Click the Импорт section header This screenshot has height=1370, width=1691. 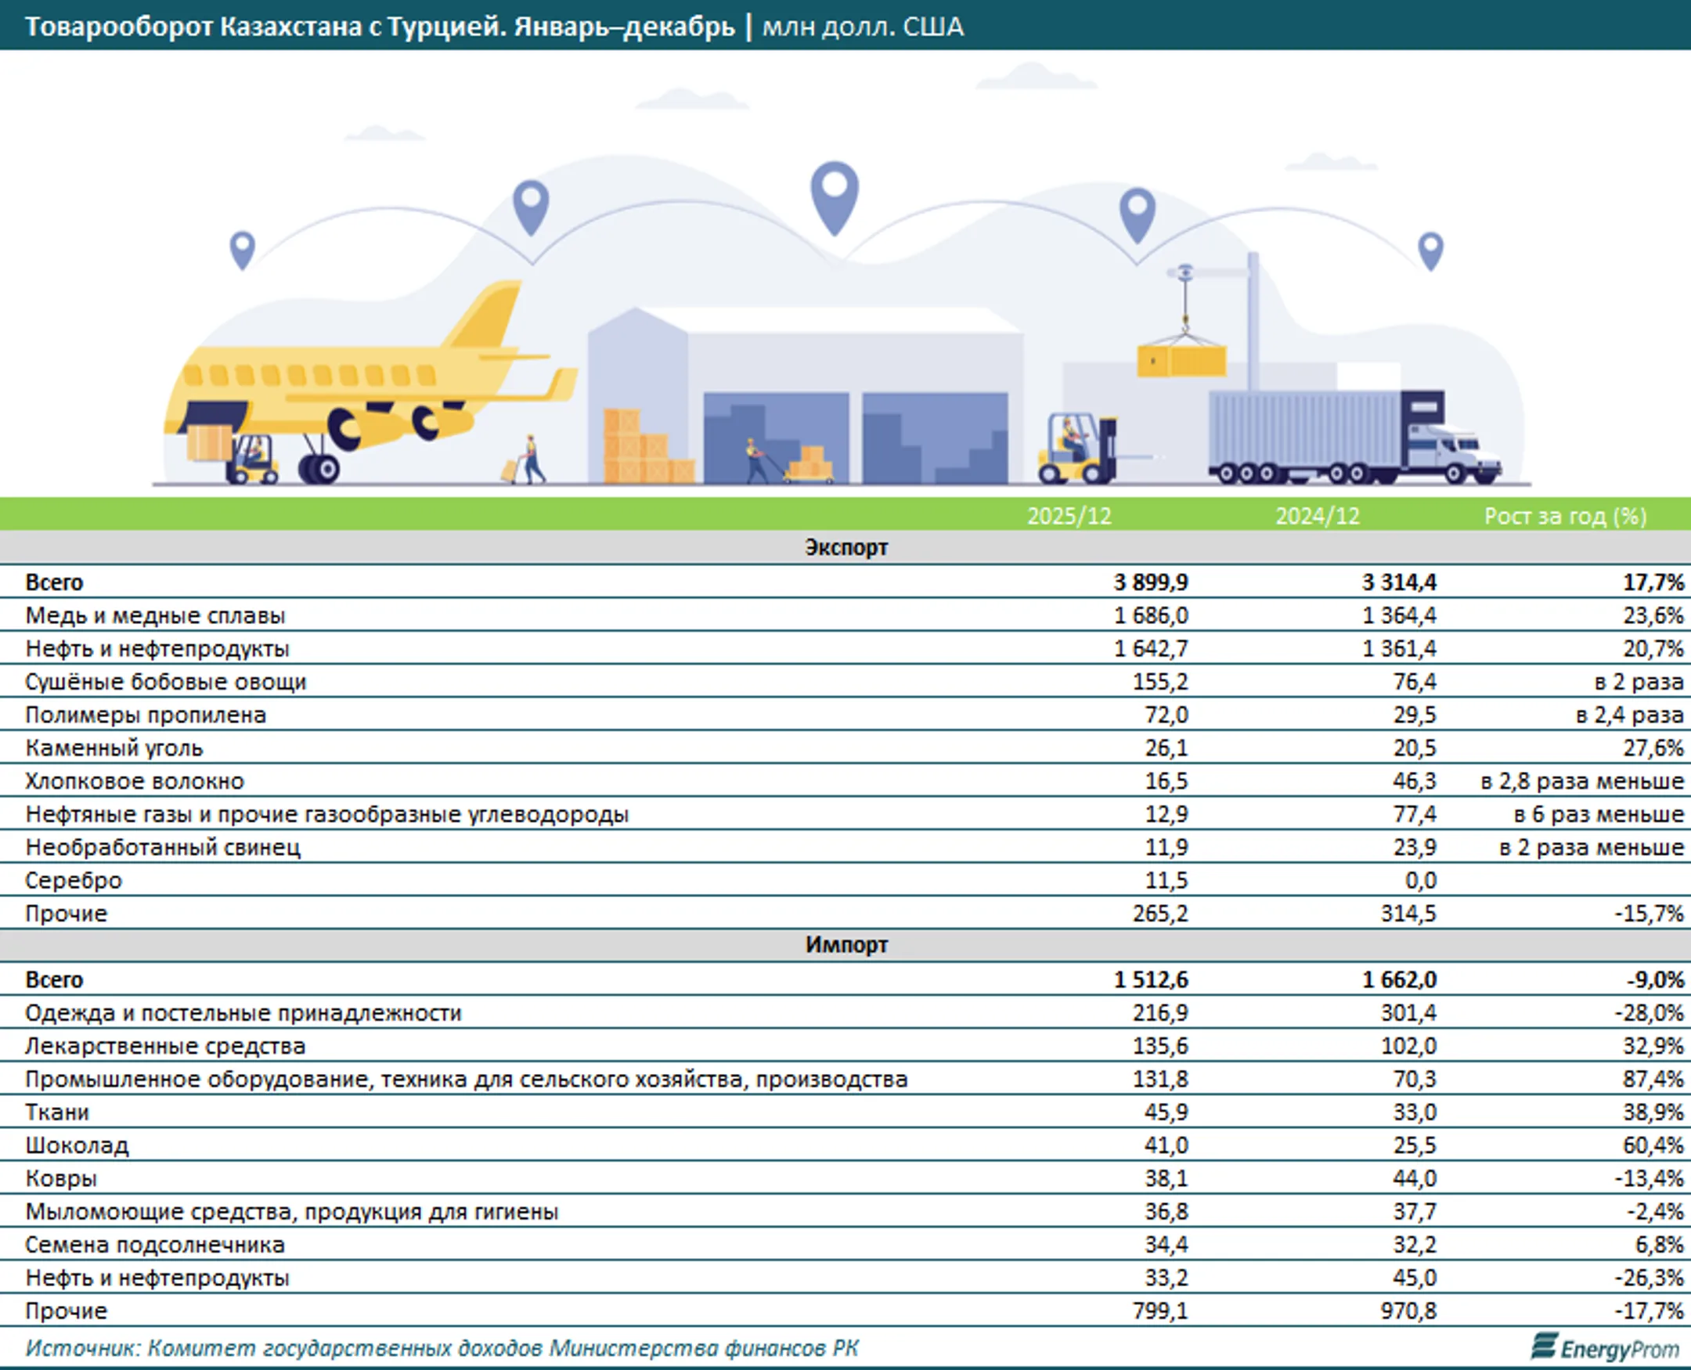tap(846, 945)
